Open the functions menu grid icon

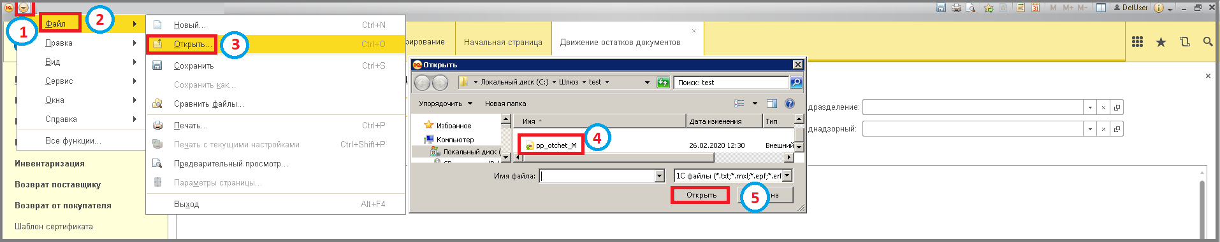[1137, 42]
